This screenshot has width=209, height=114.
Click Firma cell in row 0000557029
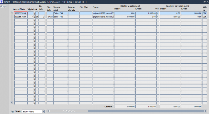click(103, 17)
